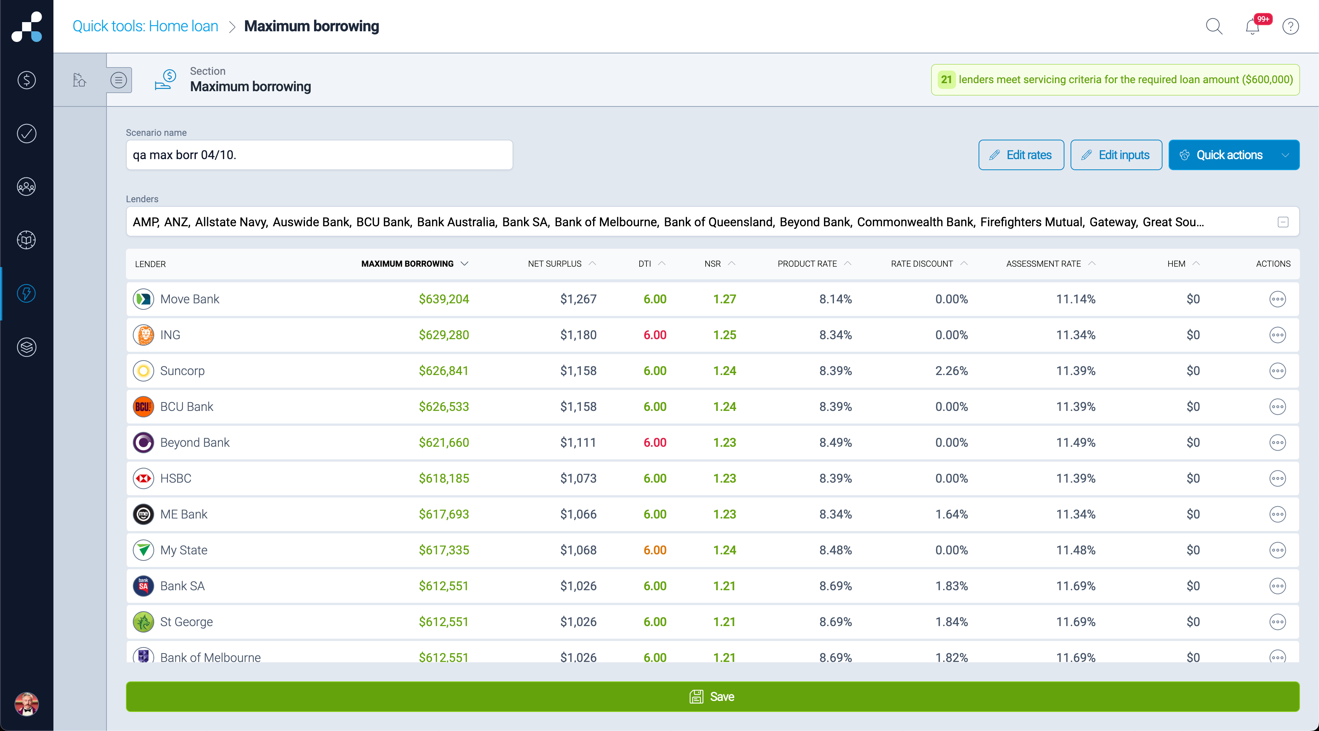The image size is (1319, 731).
Task: Open actions menu for ING row
Action: (1277, 335)
